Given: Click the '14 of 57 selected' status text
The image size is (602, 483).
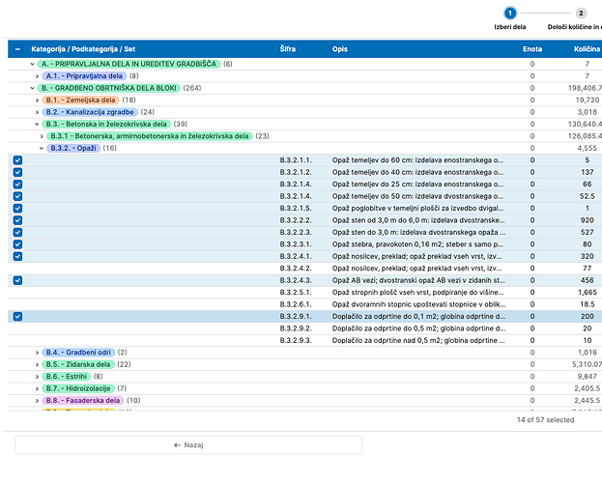Looking at the screenshot, I should pyautogui.click(x=545, y=420).
